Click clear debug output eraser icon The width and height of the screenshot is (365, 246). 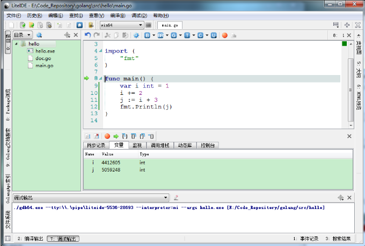point(176,198)
